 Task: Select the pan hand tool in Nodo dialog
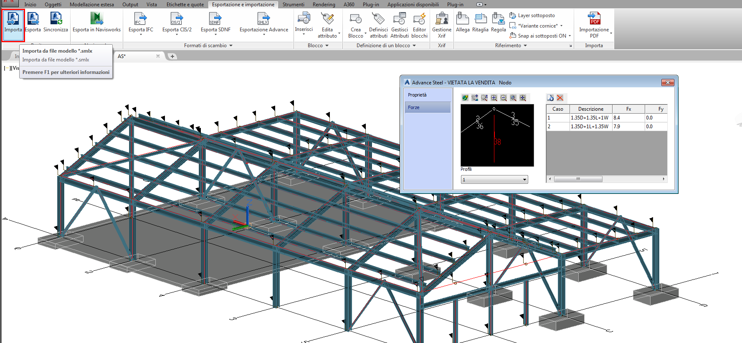[x=475, y=98]
